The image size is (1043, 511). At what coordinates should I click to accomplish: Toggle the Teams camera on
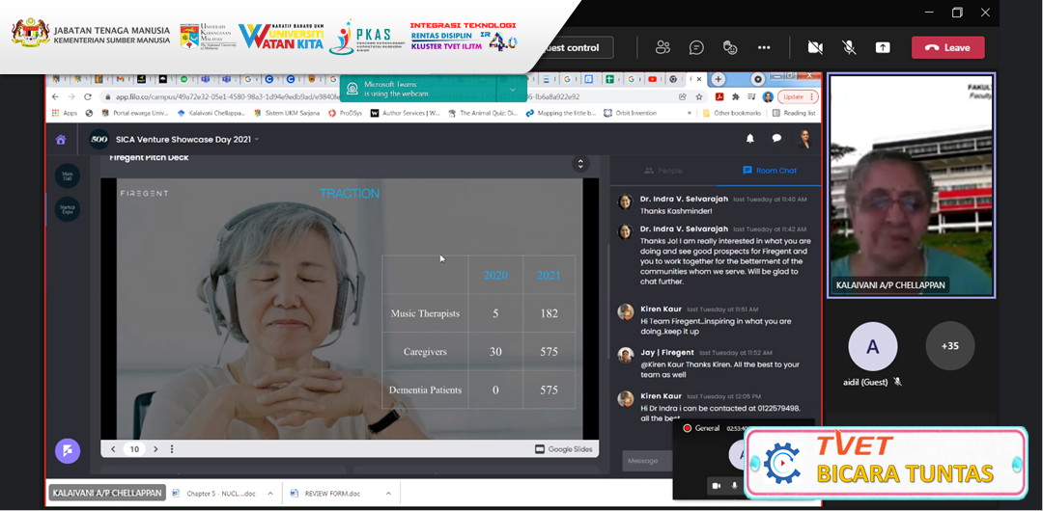tap(815, 47)
